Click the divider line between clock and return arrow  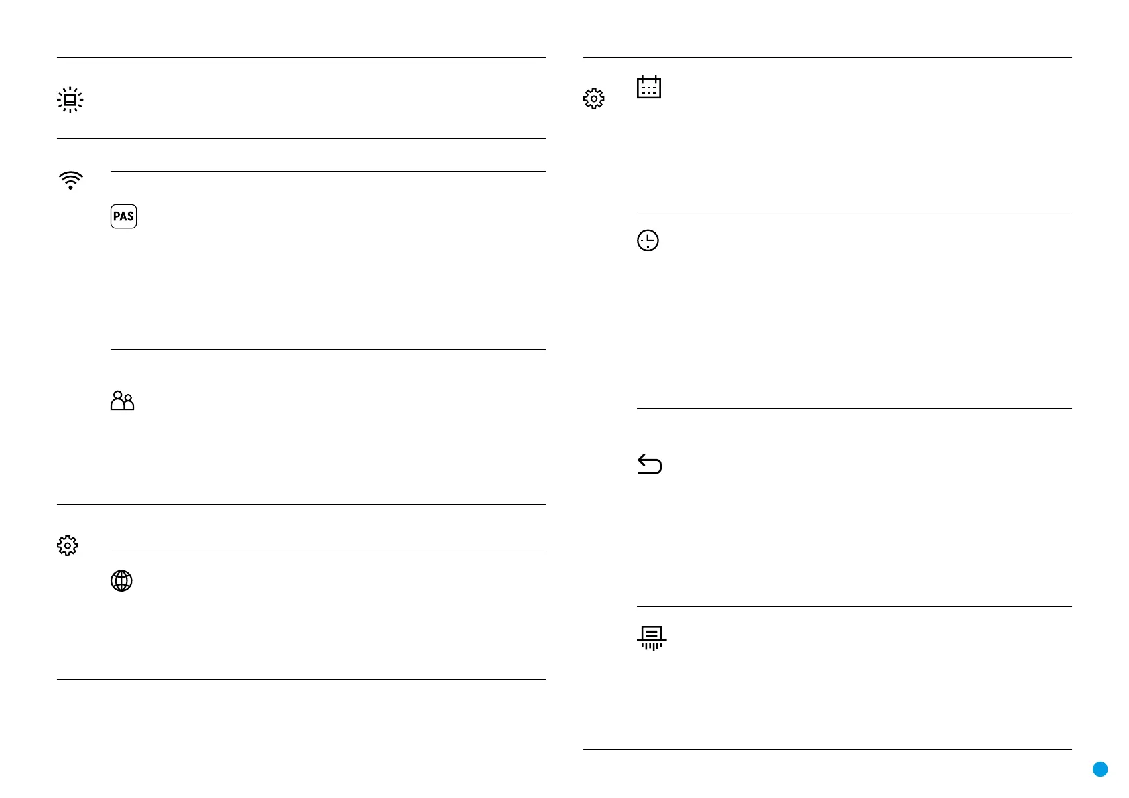point(854,408)
